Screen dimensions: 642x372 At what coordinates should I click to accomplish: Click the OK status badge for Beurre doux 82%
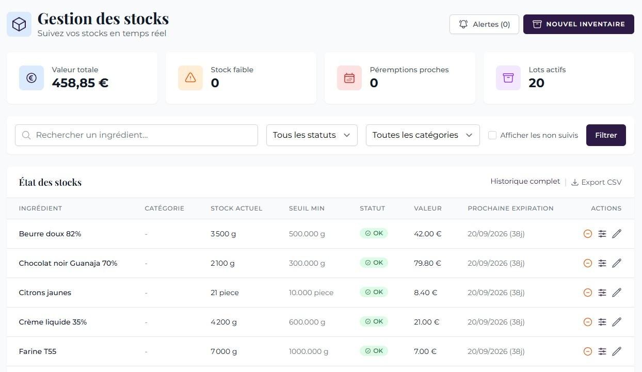pyautogui.click(x=374, y=233)
